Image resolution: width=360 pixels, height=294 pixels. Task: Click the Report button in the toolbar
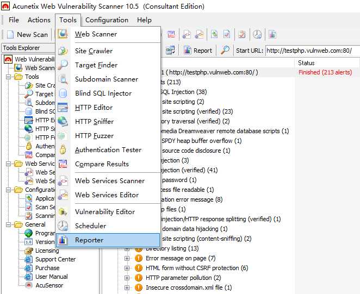pos(198,50)
